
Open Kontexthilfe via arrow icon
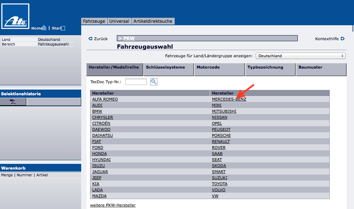click(x=343, y=39)
